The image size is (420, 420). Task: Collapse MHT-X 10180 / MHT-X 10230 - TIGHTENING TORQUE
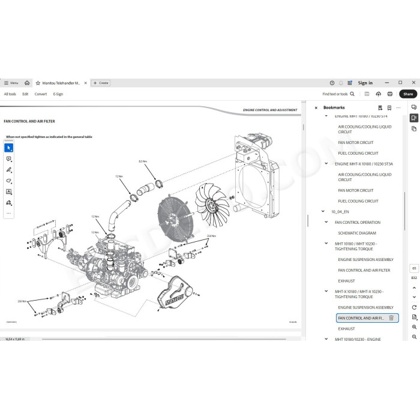click(326, 291)
